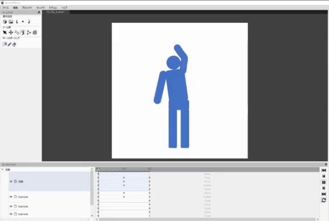Open the ヘルプ menu
Viewport: 329px width, 221px height.
(64, 8)
